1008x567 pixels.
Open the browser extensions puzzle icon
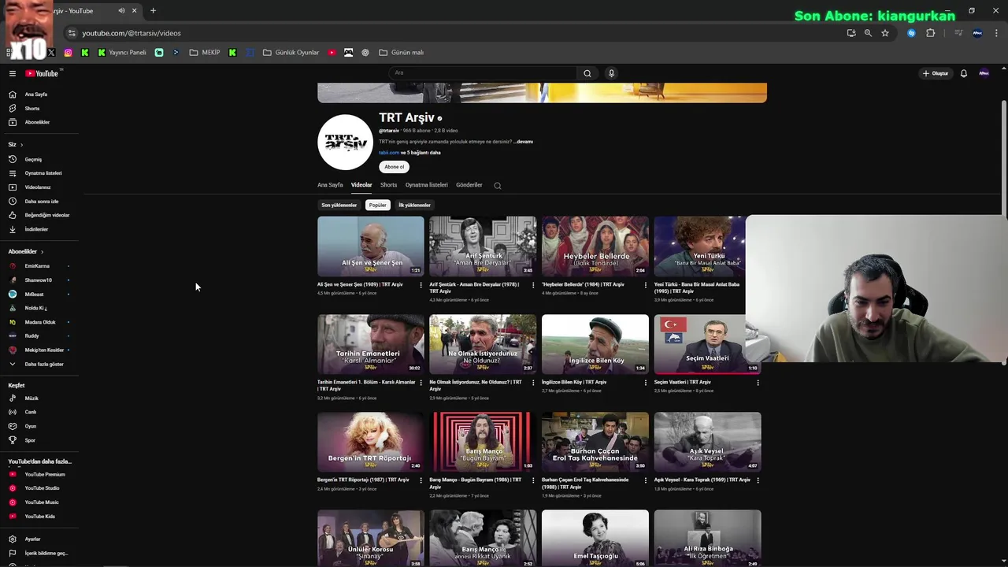[930, 33]
